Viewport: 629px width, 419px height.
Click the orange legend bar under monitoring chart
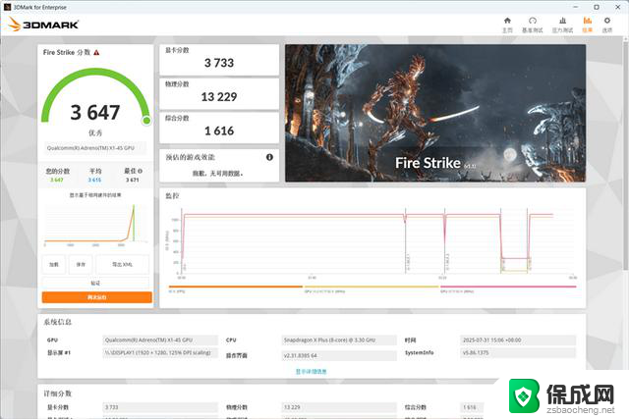pos(236,287)
